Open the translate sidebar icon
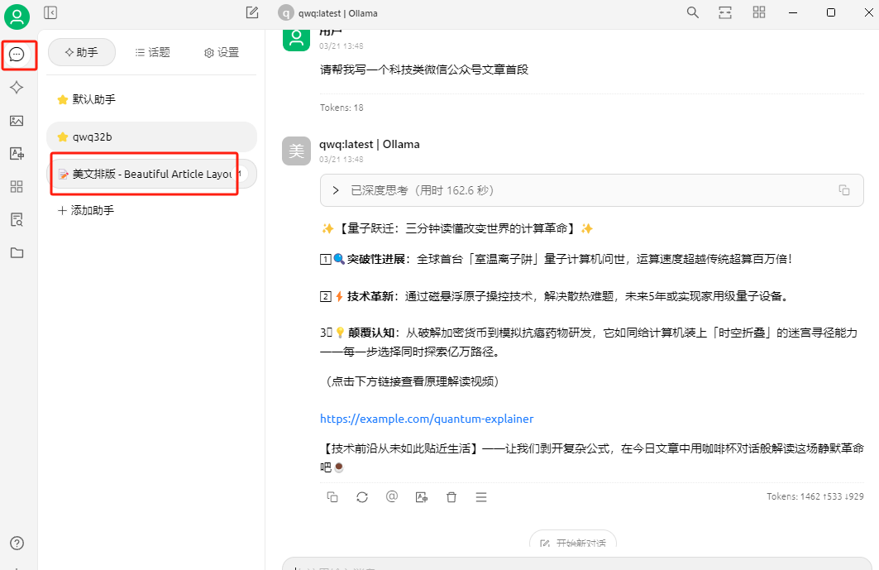879x570 pixels. pos(17,154)
